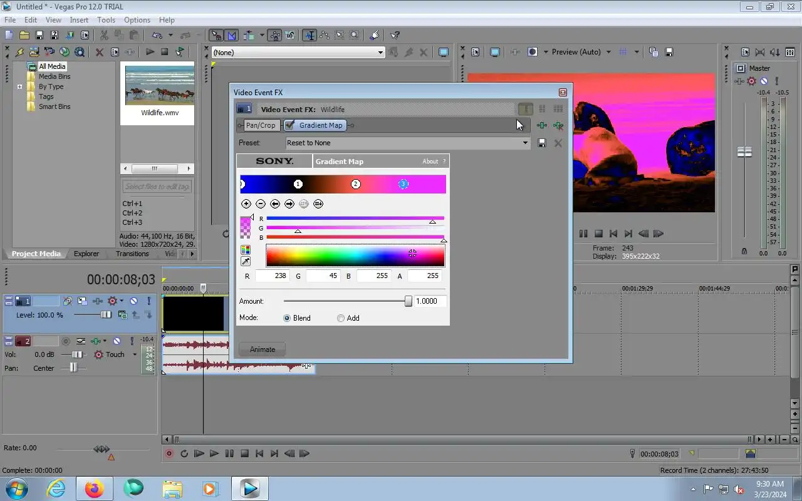Click the automation settings gear on track 1
802x501 pixels.
113,301
